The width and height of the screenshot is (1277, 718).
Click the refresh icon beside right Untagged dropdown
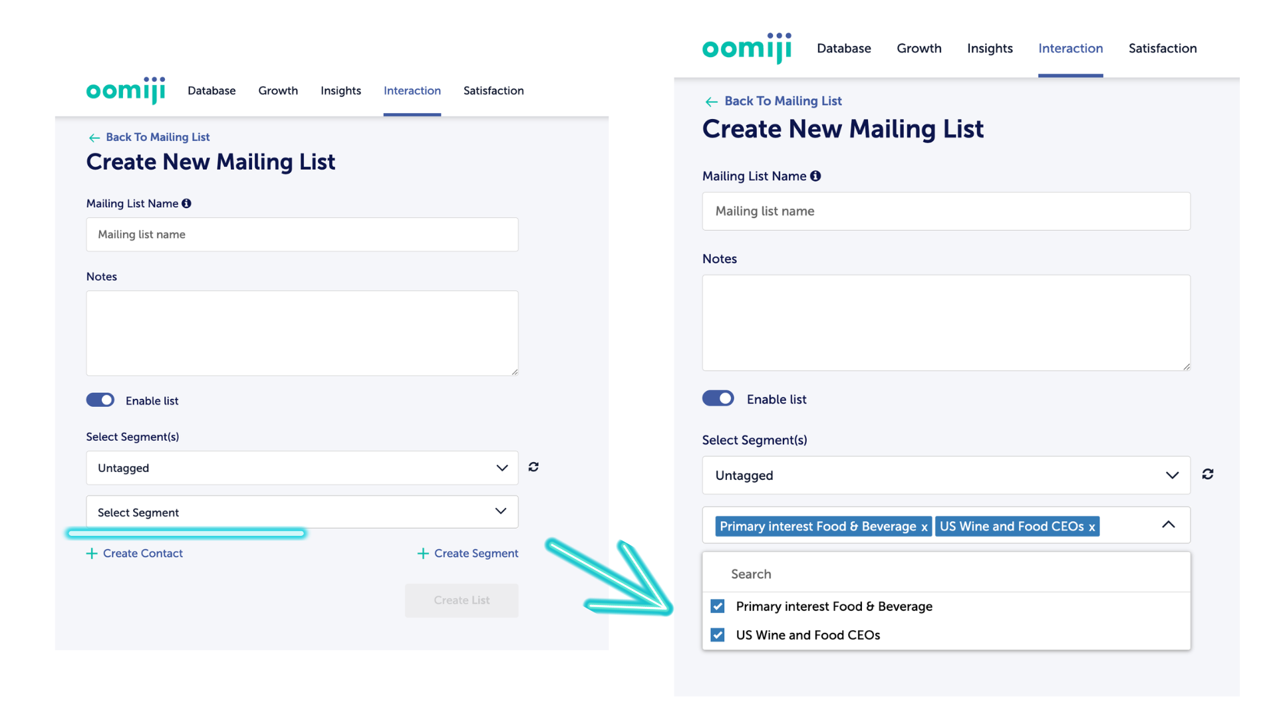coord(1208,474)
